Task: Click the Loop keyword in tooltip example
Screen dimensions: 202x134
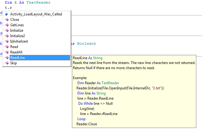Action: pyautogui.click(x=81, y=119)
